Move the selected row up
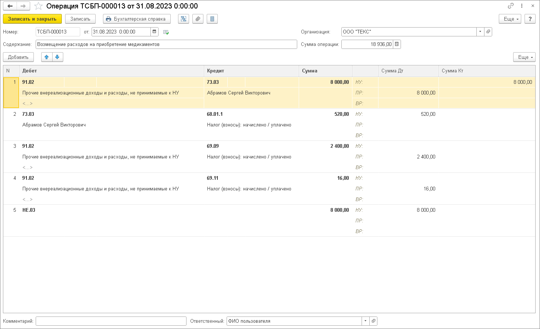Viewport: 540px width, 329px height. tap(47, 57)
